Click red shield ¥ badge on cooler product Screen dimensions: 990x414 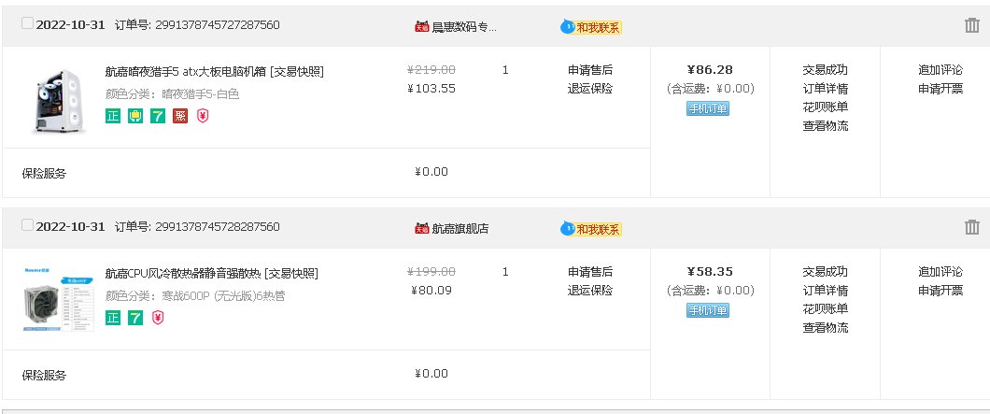point(158,318)
